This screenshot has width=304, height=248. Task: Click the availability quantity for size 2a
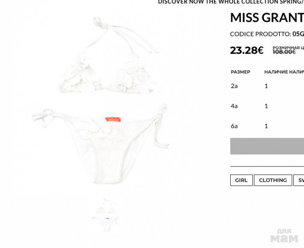click(266, 86)
